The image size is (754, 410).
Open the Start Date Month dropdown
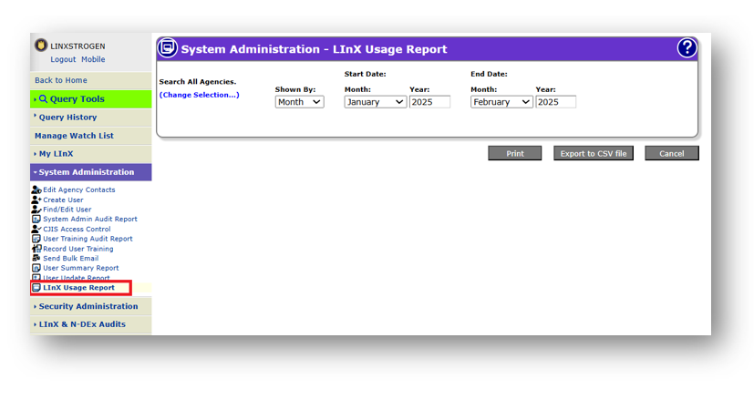tap(375, 102)
